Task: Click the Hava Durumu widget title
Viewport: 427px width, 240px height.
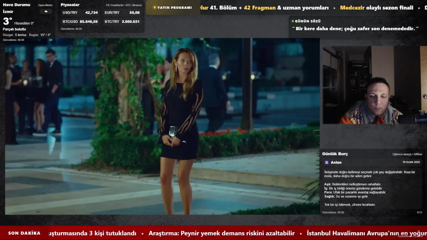Action: point(16,5)
